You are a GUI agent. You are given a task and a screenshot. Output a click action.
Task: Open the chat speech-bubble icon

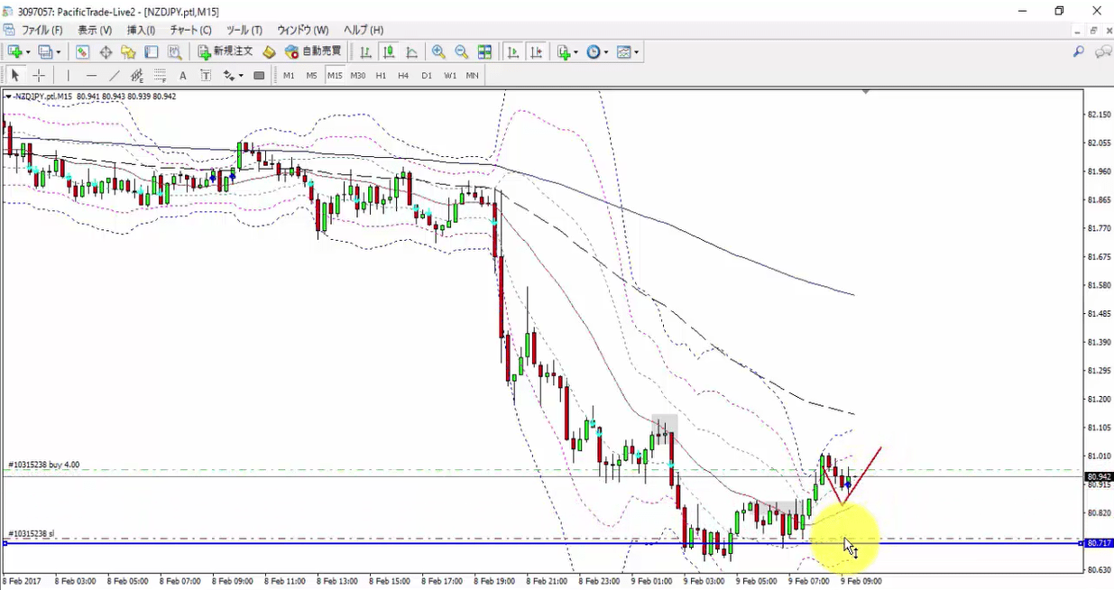(x=1102, y=52)
